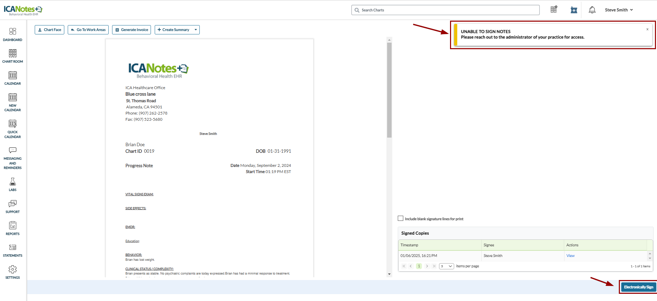Expand the Steve Smith user menu
The image size is (657, 301).
coord(619,10)
